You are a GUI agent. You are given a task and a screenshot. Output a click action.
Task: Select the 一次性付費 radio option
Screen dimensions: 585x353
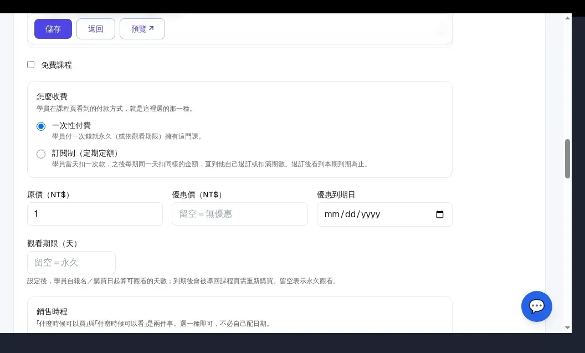click(41, 126)
